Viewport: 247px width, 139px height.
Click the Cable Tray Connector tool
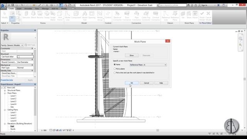146,16
